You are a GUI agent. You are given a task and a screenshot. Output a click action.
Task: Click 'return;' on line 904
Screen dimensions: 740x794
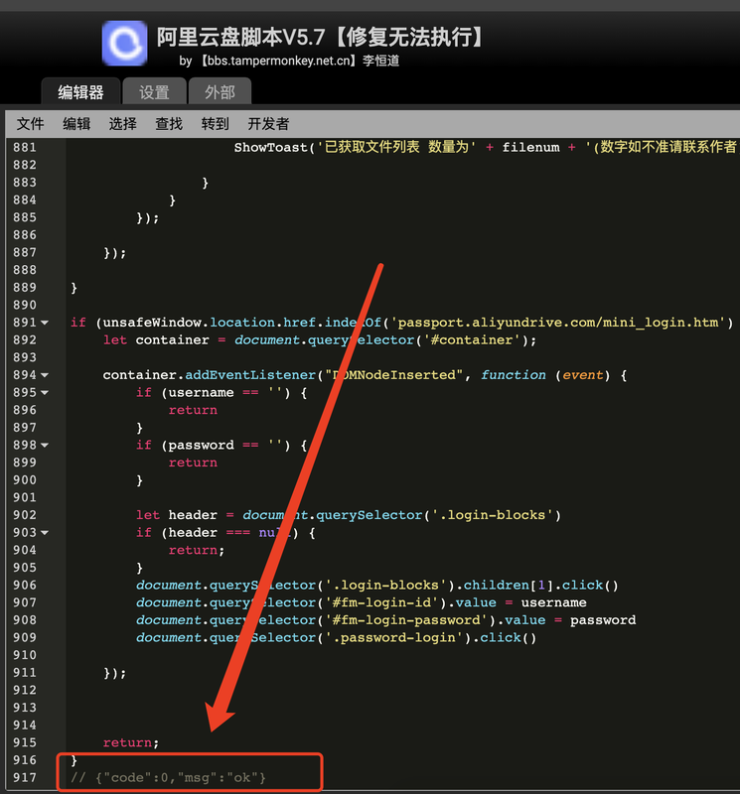196,551
